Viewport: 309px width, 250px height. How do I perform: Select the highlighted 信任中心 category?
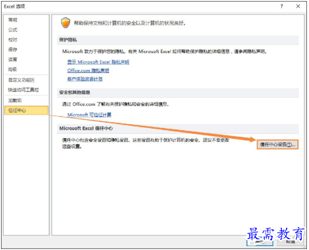pos(26,110)
